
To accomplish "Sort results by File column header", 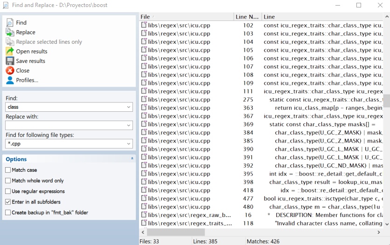I will pyautogui.click(x=187, y=17).
